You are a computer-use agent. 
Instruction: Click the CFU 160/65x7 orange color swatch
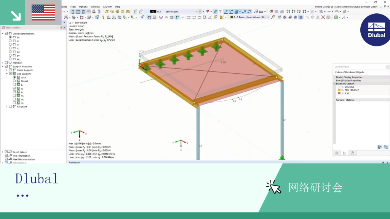tap(339, 90)
